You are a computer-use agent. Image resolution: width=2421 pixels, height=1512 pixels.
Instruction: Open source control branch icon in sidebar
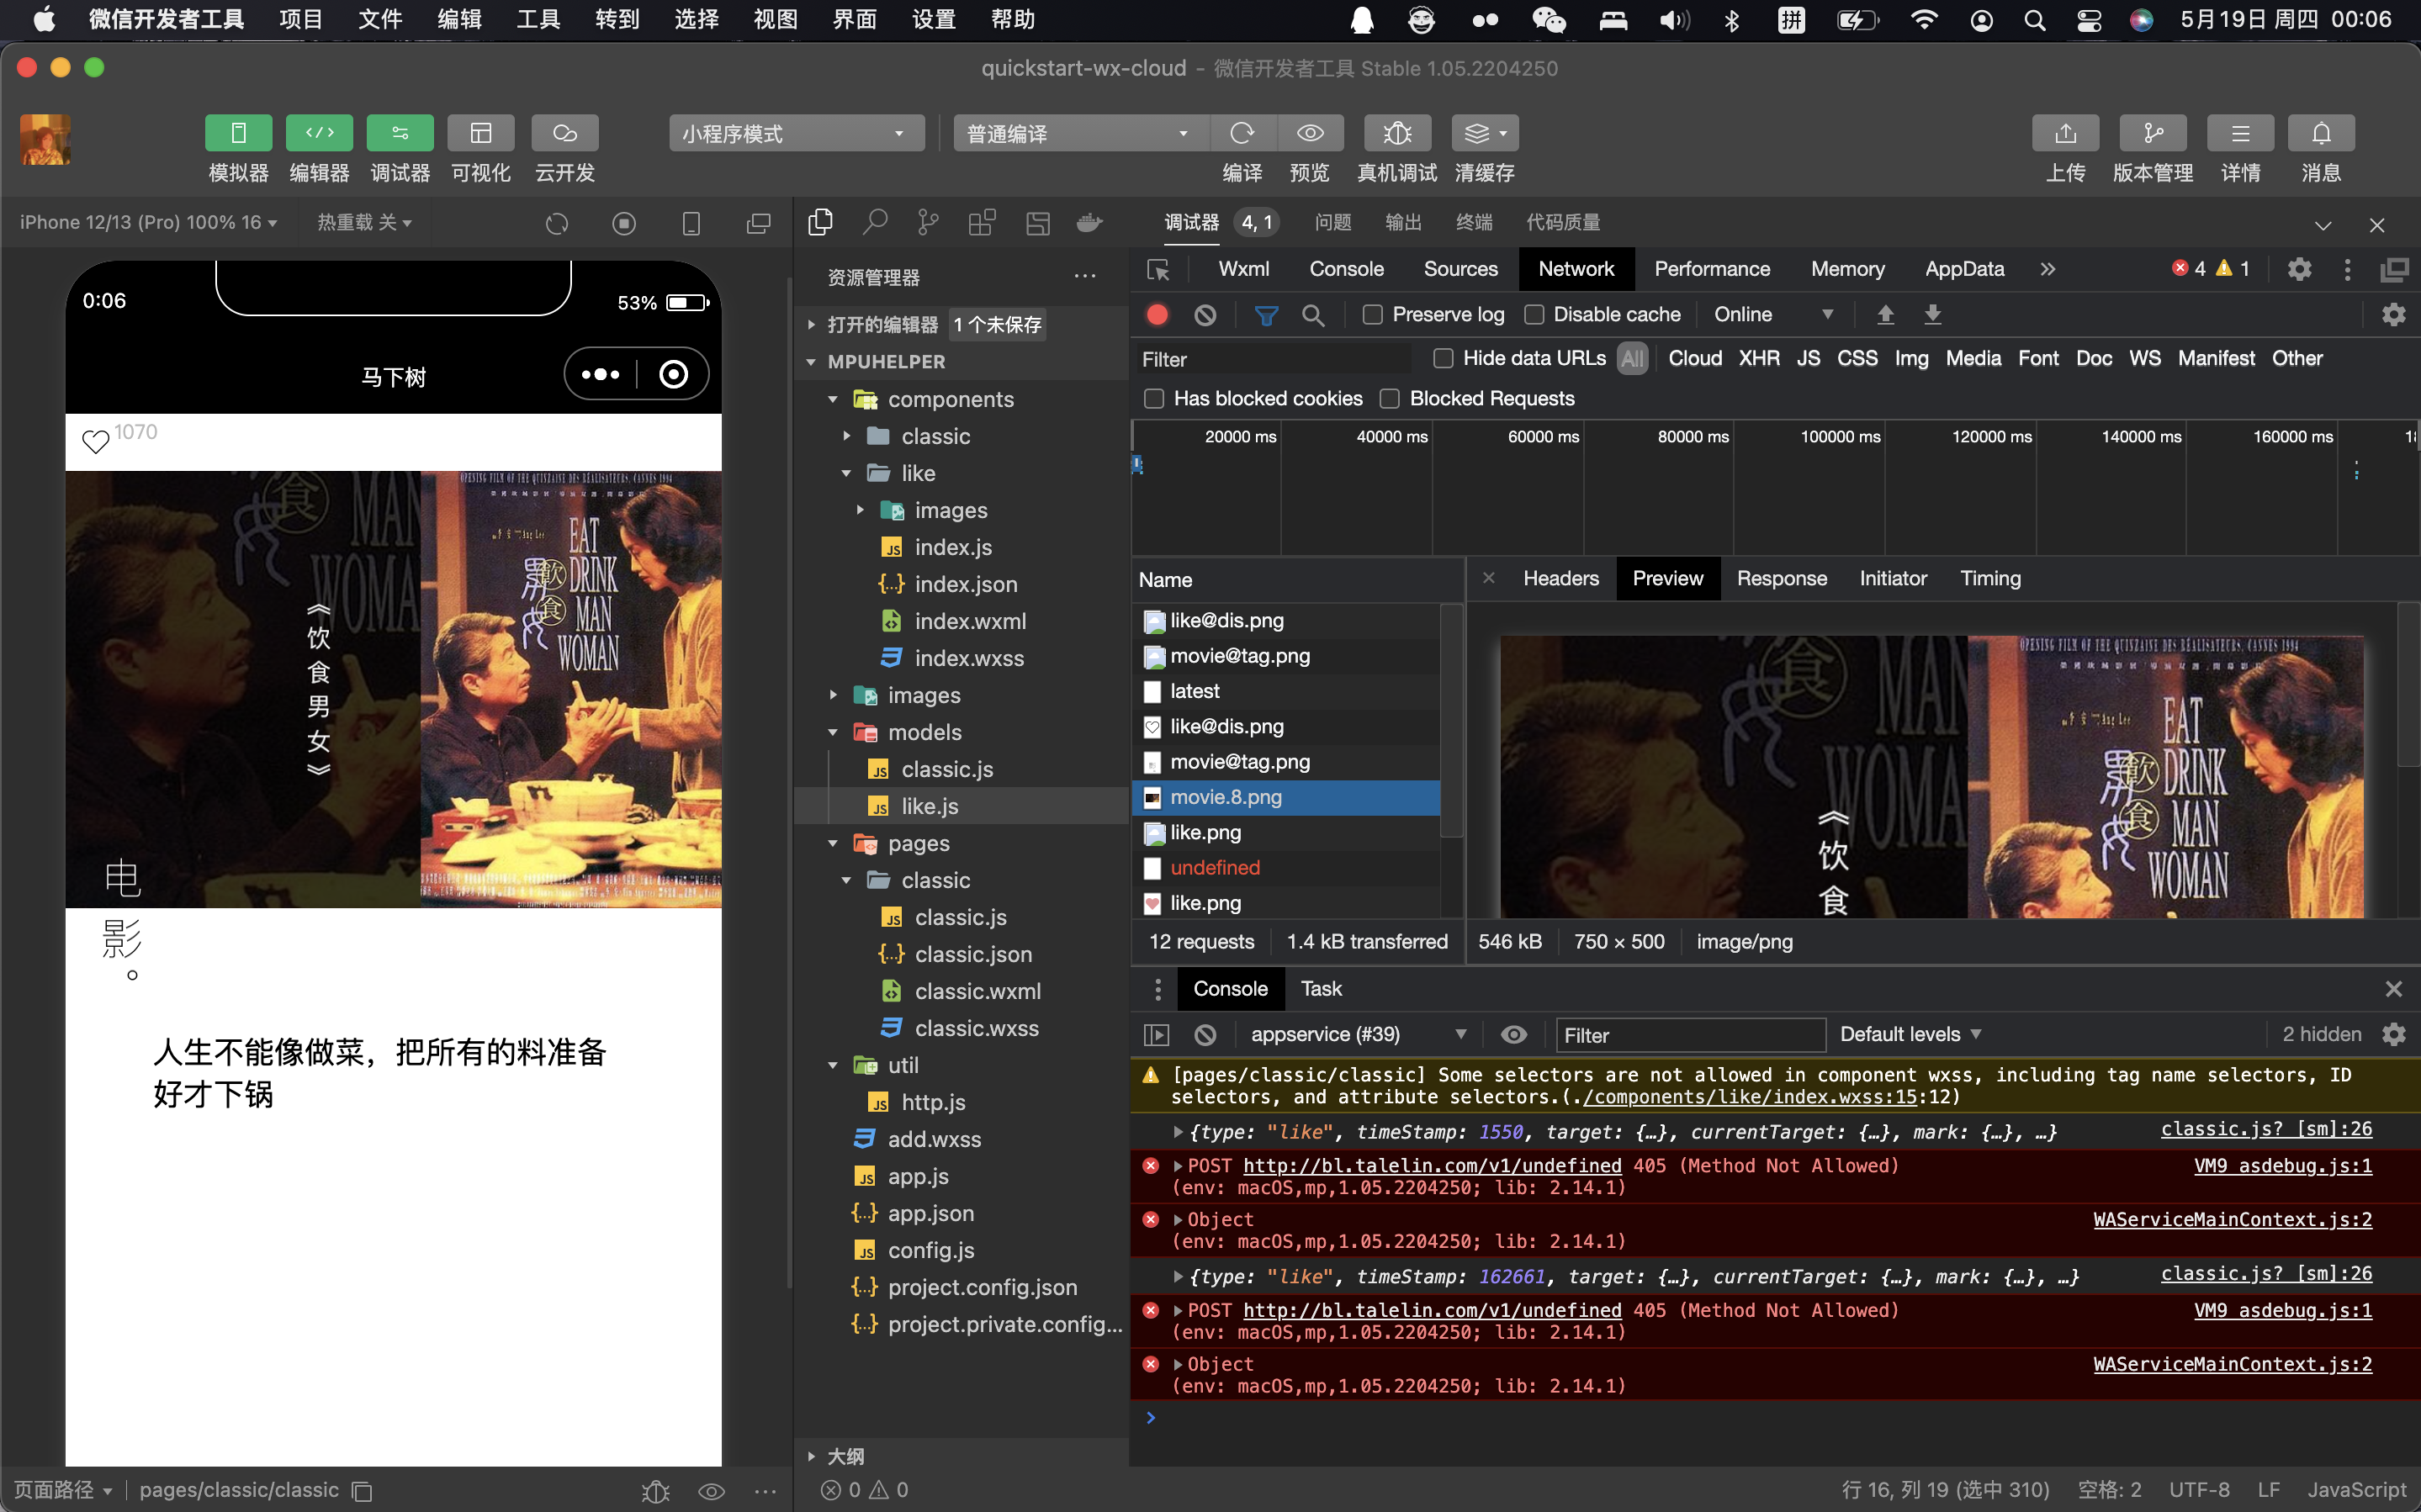coord(928,222)
